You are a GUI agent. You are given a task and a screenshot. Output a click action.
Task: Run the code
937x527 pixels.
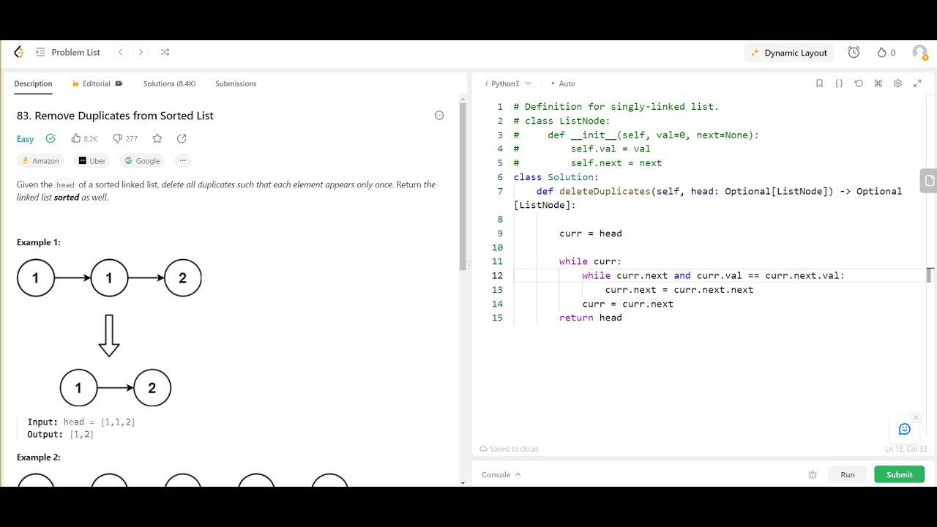tap(848, 474)
